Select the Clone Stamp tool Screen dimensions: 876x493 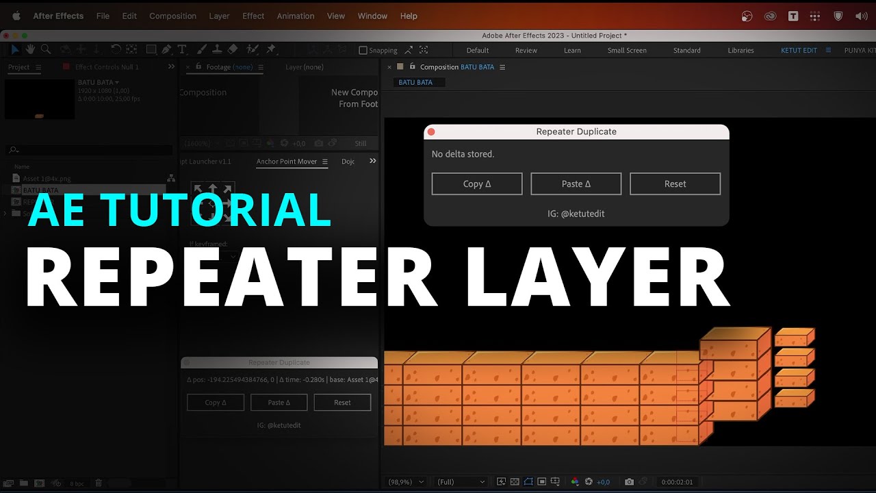217,49
